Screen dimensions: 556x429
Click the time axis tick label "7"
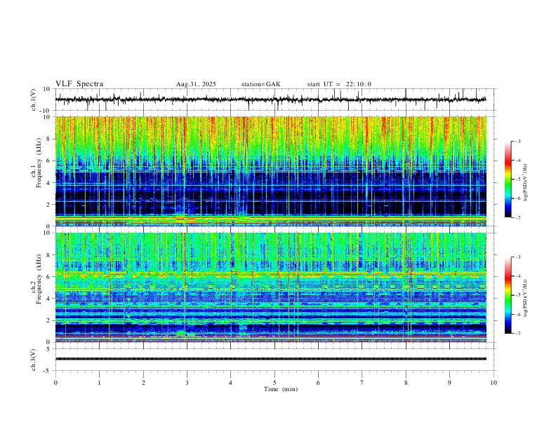pos(362,383)
